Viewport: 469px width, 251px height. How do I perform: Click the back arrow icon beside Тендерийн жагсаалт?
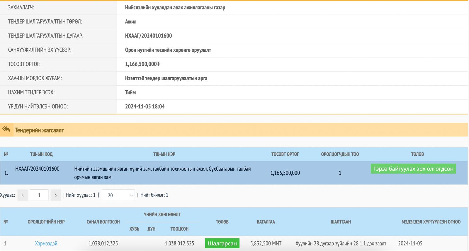[6, 130]
